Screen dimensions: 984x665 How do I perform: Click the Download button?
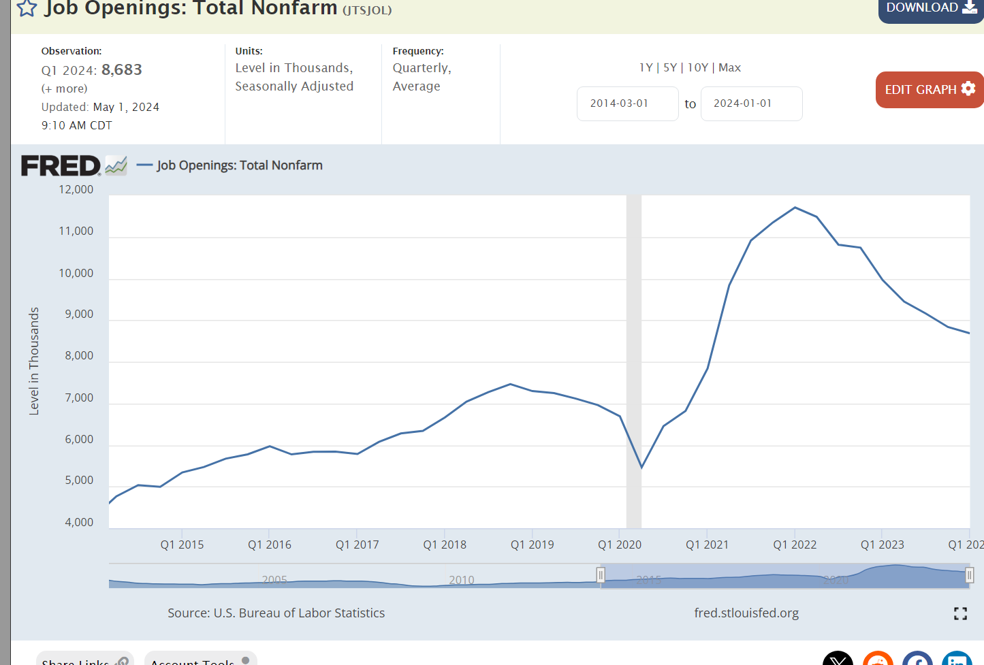[930, 8]
